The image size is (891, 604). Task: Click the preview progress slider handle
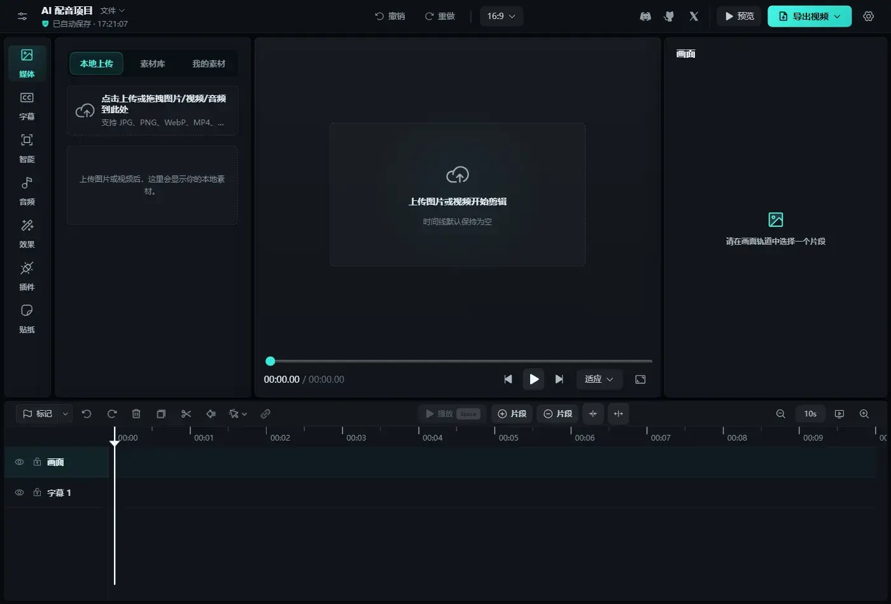(270, 361)
